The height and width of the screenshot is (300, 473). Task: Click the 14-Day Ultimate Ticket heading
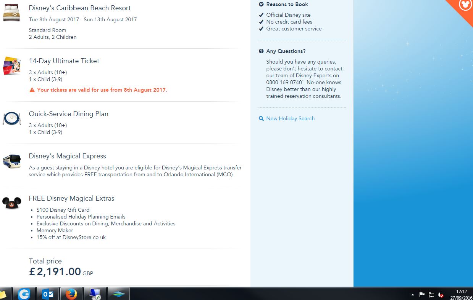pos(64,61)
